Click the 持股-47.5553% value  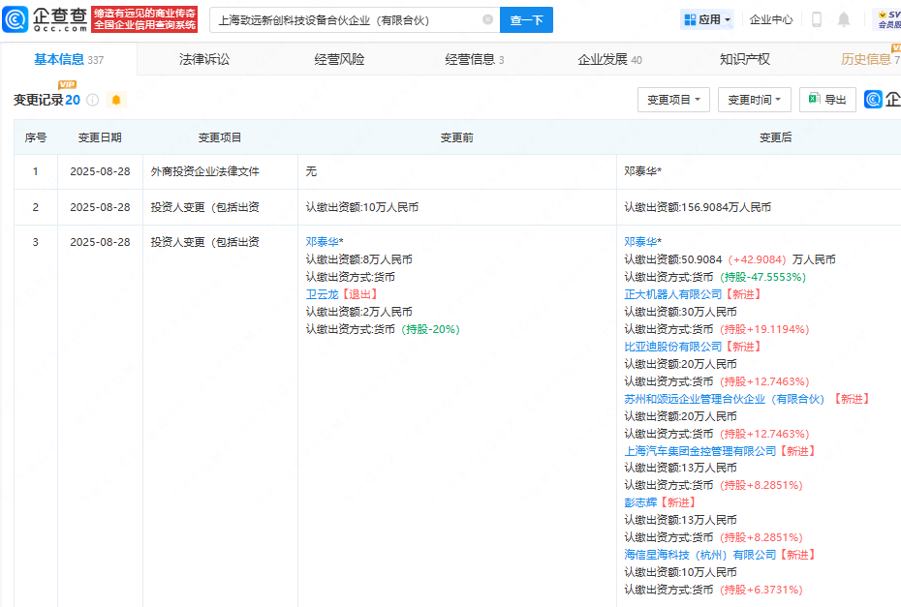click(763, 277)
